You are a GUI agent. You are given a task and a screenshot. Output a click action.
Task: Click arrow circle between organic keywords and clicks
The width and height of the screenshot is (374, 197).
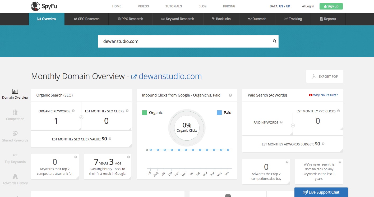(x=81, y=117)
